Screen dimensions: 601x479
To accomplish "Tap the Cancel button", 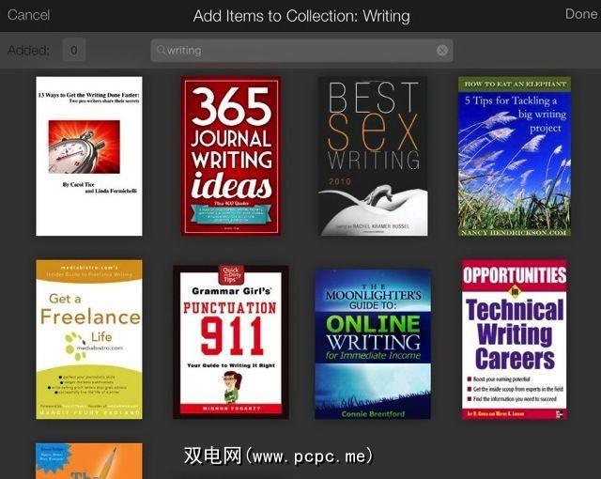I will pos(29,15).
